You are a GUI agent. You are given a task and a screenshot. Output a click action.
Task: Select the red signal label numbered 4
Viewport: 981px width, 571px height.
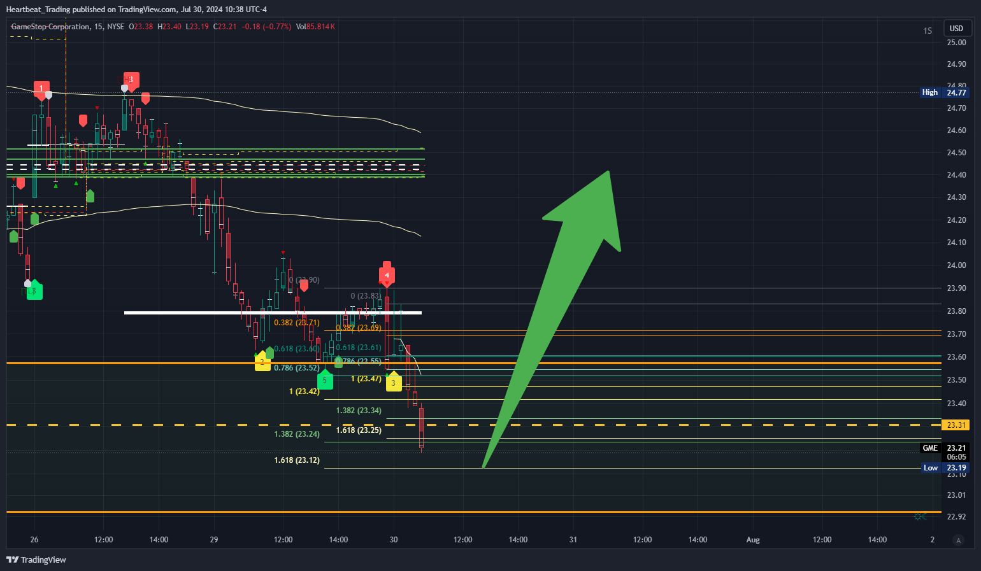(x=387, y=275)
